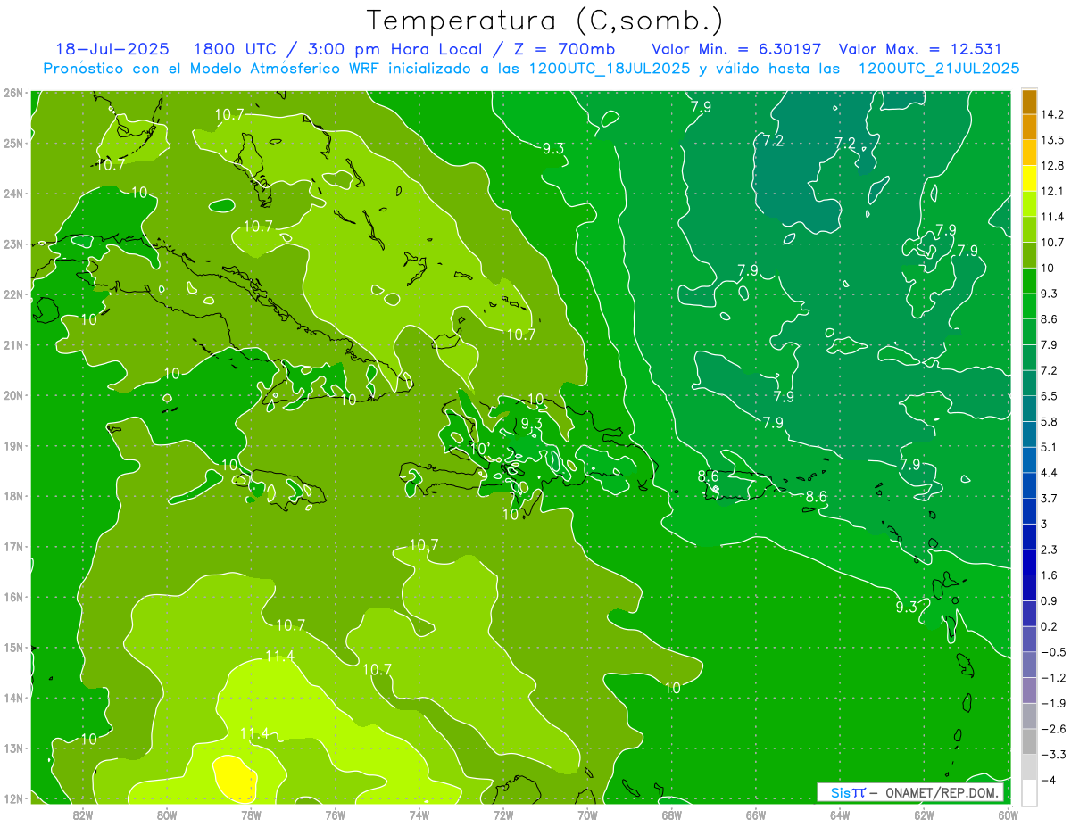Click the 80W longitude axis label
The height and width of the screenshot is (827, 1071).
tap(167, 815)
